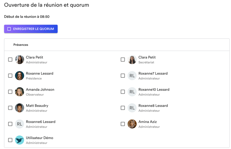
Task: Click Amina Aziz's profile photo
Action: click(132, 124)
